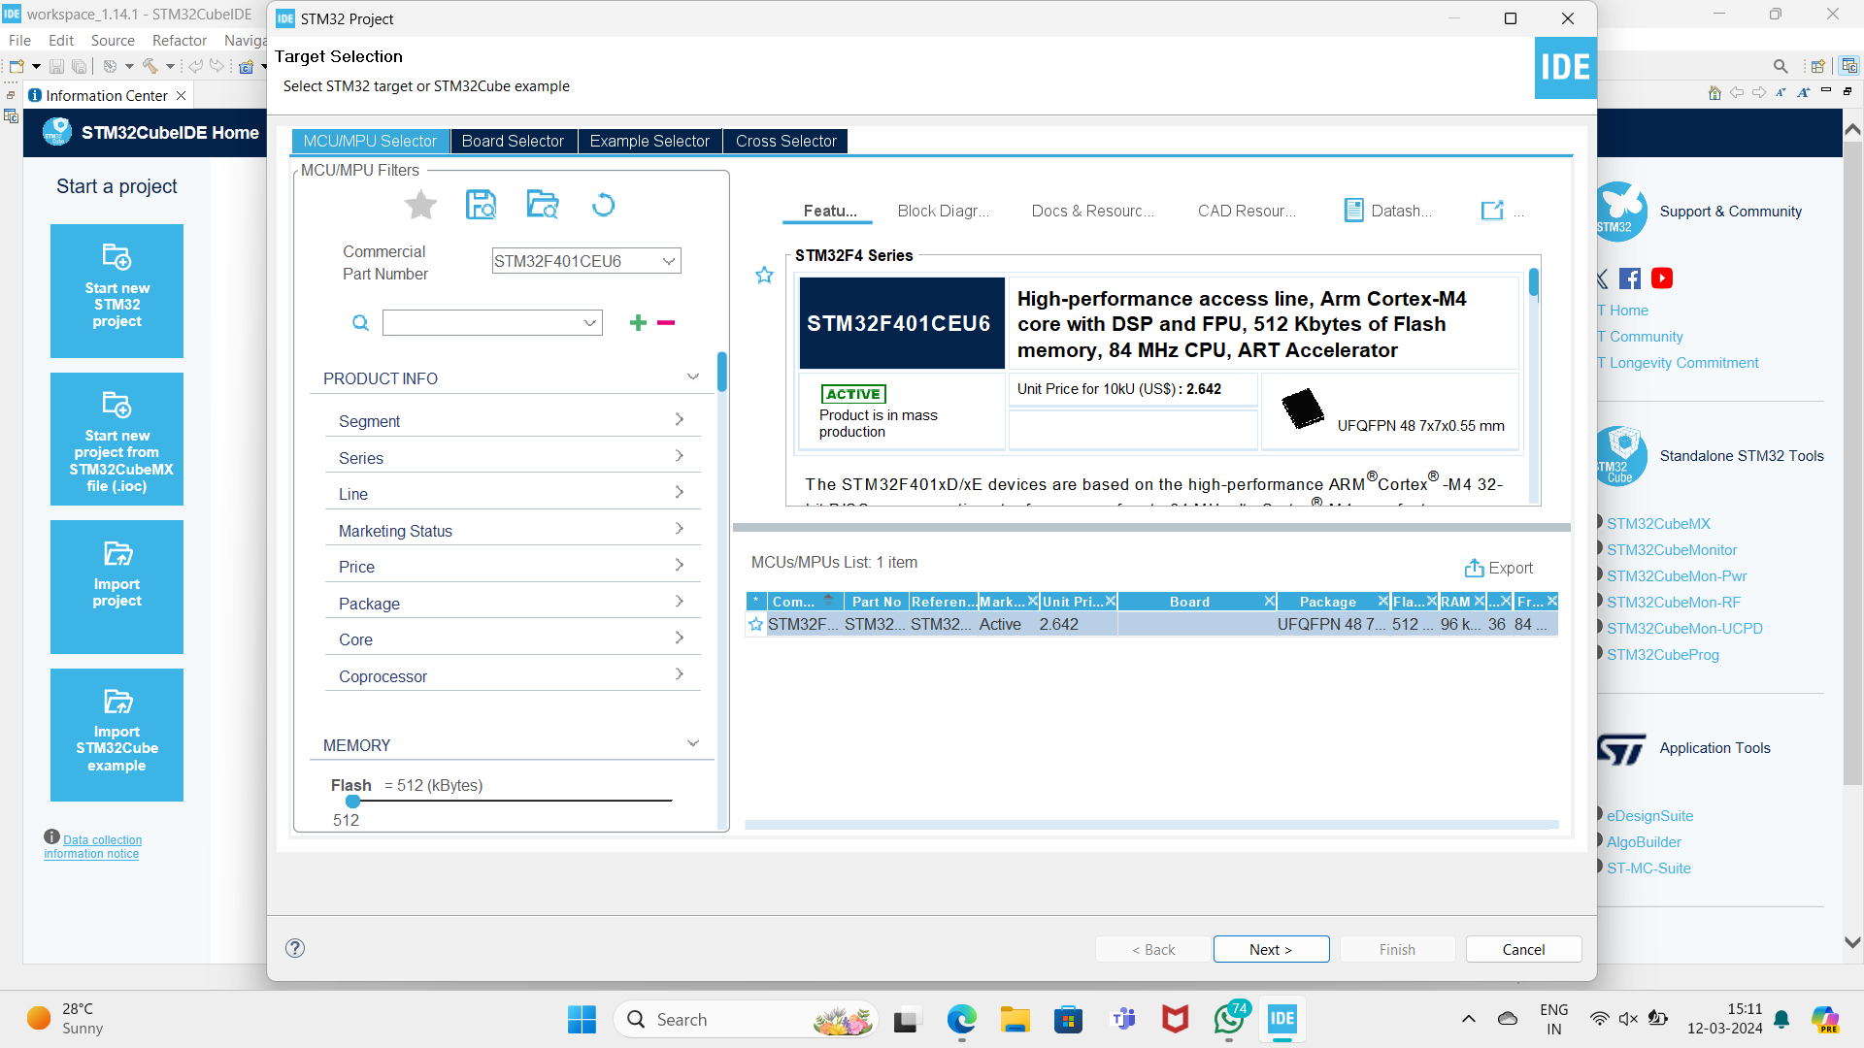Toggle favorite star beside STM32F4 Series
Image resolution: width=1864 pixels, height=1048 pixels.
point(765,276)
